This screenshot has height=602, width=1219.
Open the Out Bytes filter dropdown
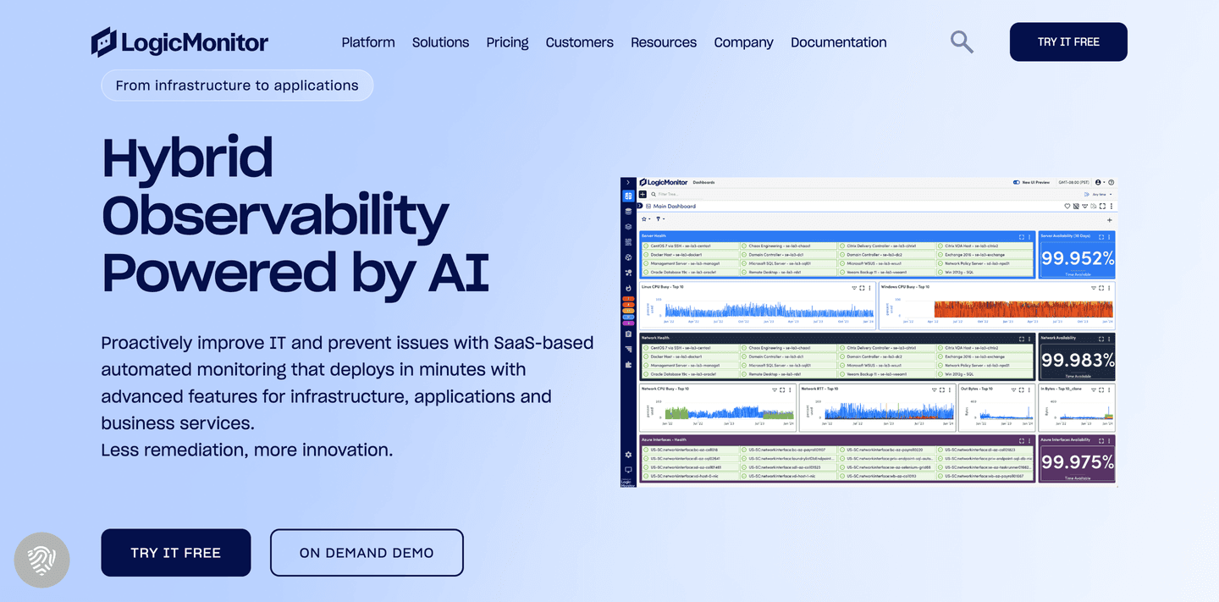[x=1013, y=389]
